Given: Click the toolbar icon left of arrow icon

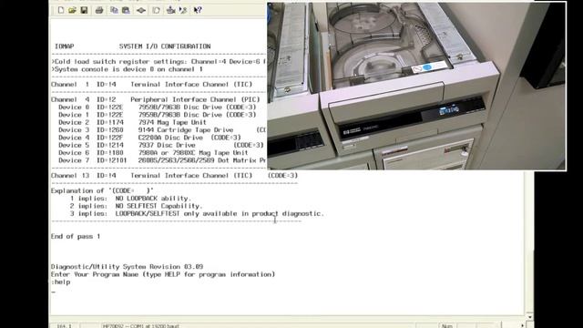Looking at the screenshot, I should tap(170, 10).
